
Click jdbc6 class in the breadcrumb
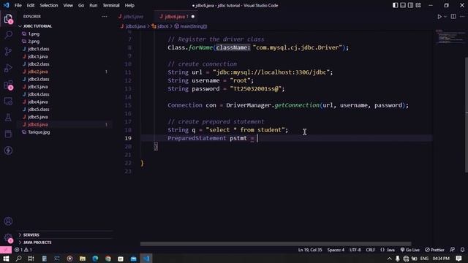click(160, 26)
